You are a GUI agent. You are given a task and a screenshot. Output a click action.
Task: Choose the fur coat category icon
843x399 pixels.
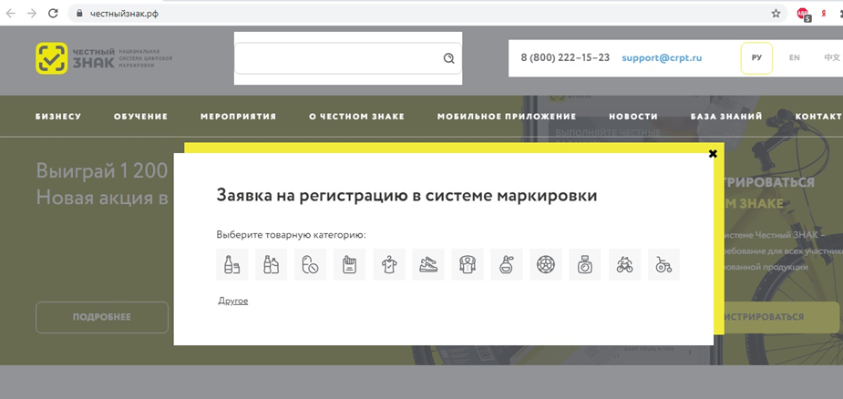tap(468, 264)
